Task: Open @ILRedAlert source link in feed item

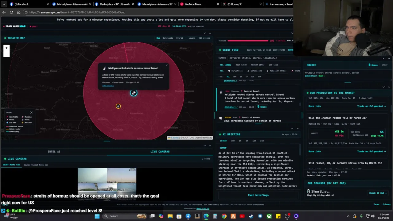Action: (231, 107)
